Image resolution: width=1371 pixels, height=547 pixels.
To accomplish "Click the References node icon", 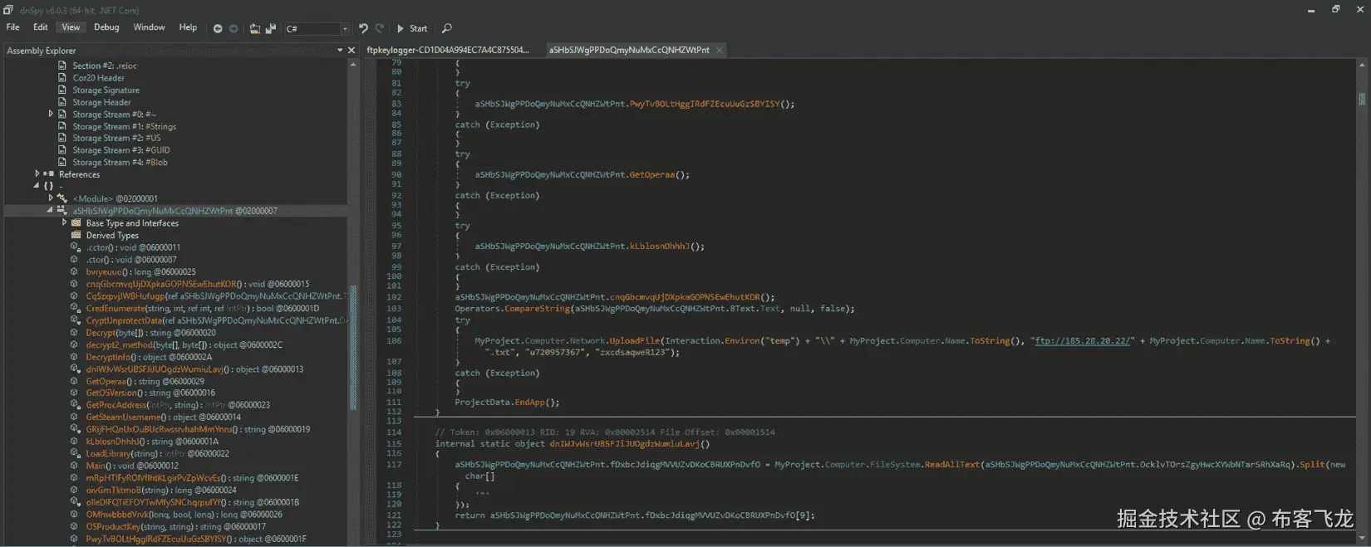I will point(48,174).
